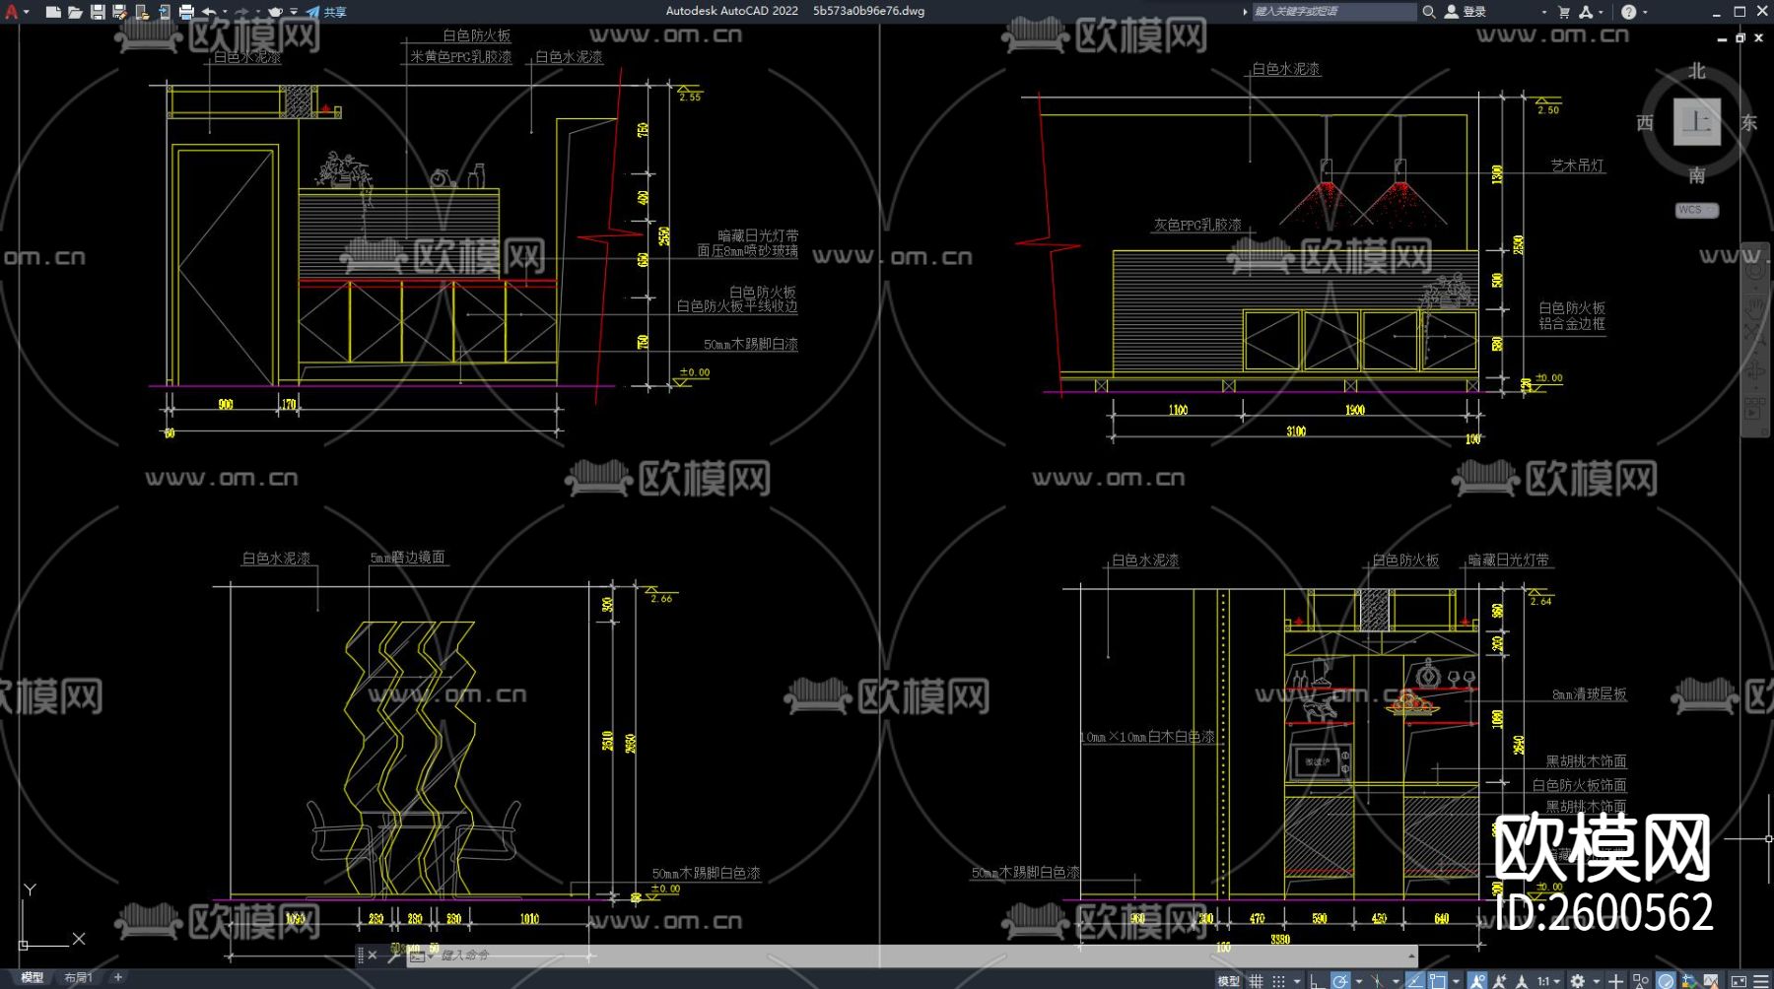Viewport: 1774px width, 989px height.
Task: Toggle drawing grid display in status bar
Action: (1256, 981)
